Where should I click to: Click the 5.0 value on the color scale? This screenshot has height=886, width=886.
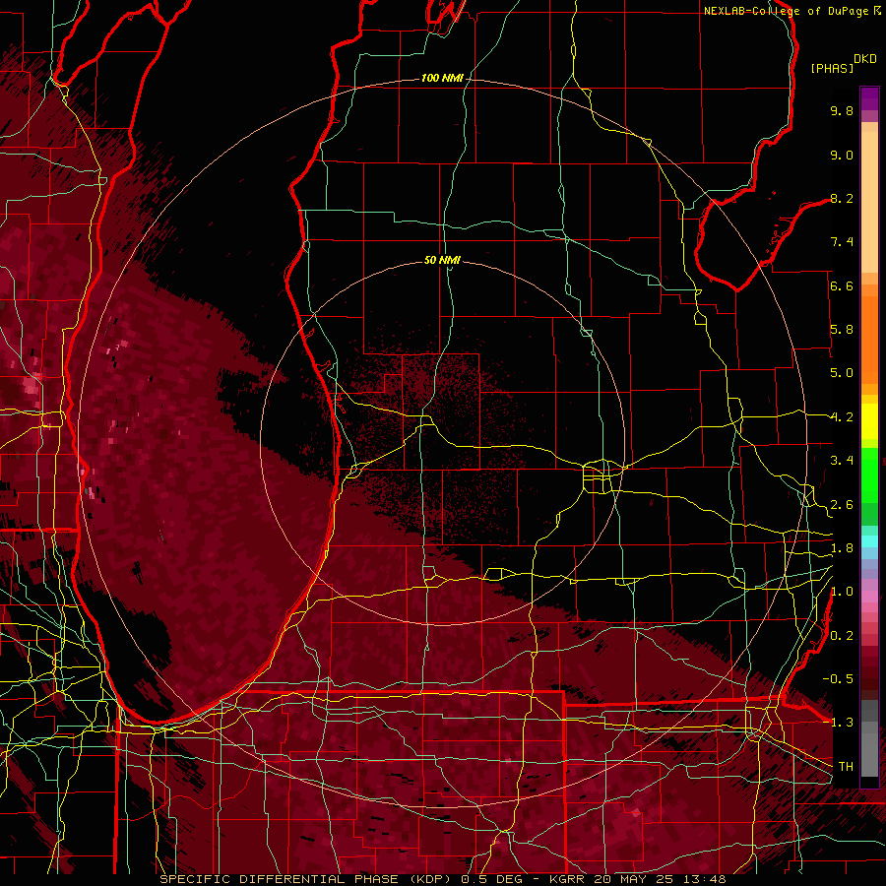[842, 373]
